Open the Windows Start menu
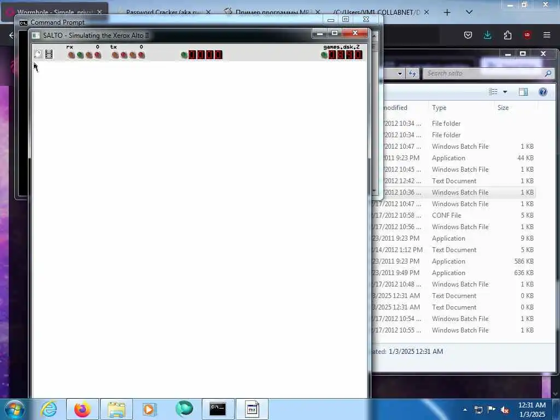 click(x=15, y=409)
